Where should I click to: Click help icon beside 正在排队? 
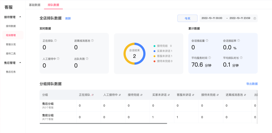56,40
